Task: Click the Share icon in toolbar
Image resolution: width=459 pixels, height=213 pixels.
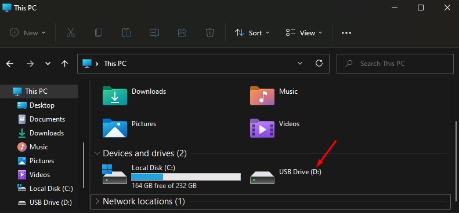Action: point(182,32)
